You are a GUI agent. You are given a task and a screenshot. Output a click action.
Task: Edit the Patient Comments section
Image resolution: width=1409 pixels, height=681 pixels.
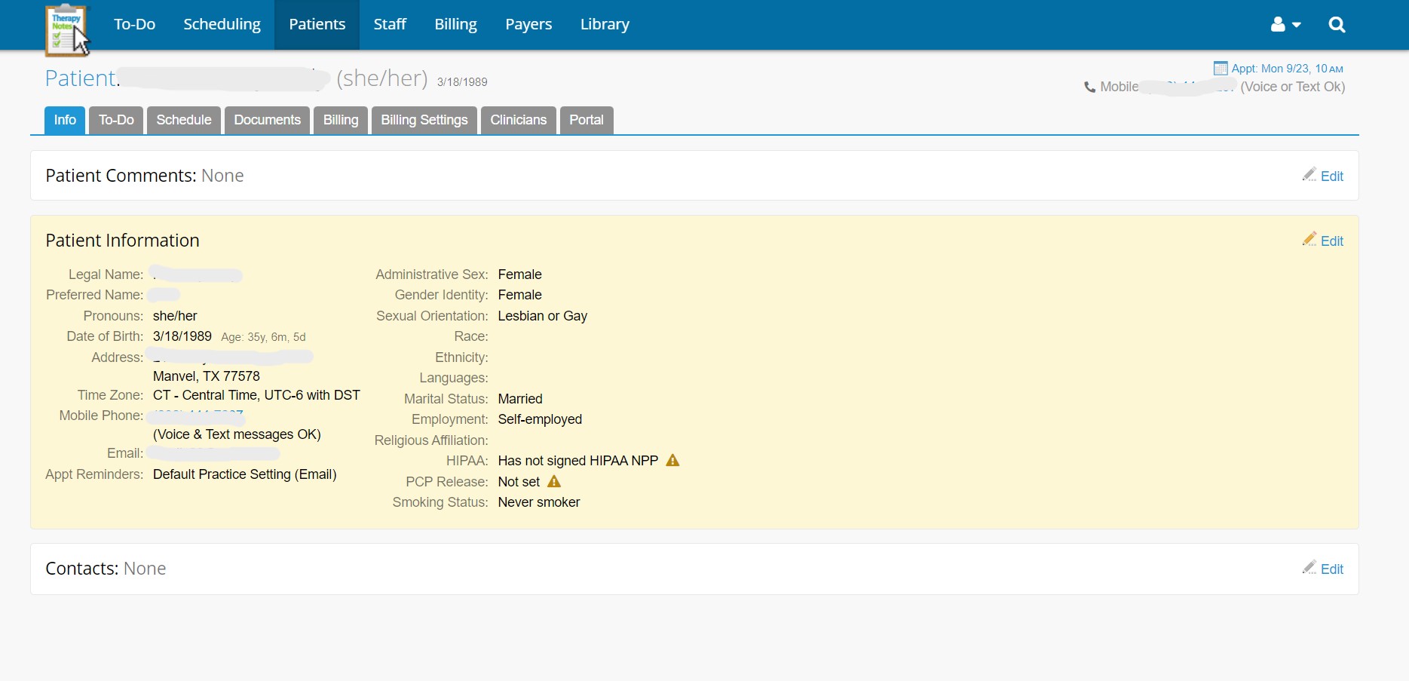(1331, 176)
